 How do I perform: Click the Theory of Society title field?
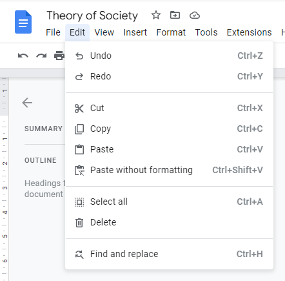(92, 16)
